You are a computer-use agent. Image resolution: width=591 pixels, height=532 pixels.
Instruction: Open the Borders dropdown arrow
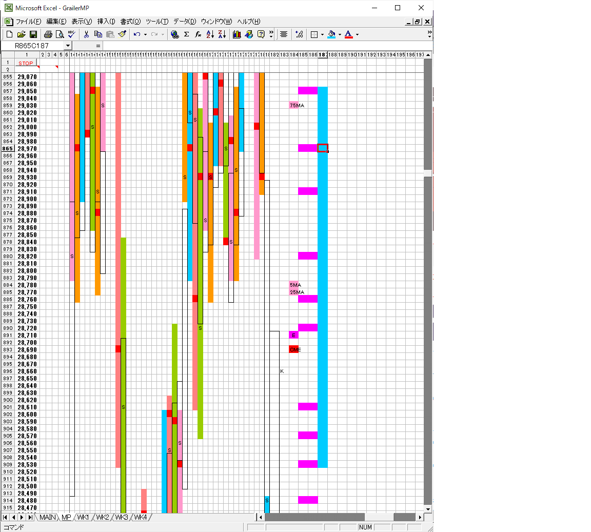pos(322,34)
